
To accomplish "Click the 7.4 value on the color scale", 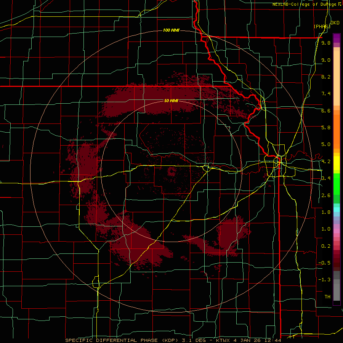I will pyautogui.click(x=326, y=94).
